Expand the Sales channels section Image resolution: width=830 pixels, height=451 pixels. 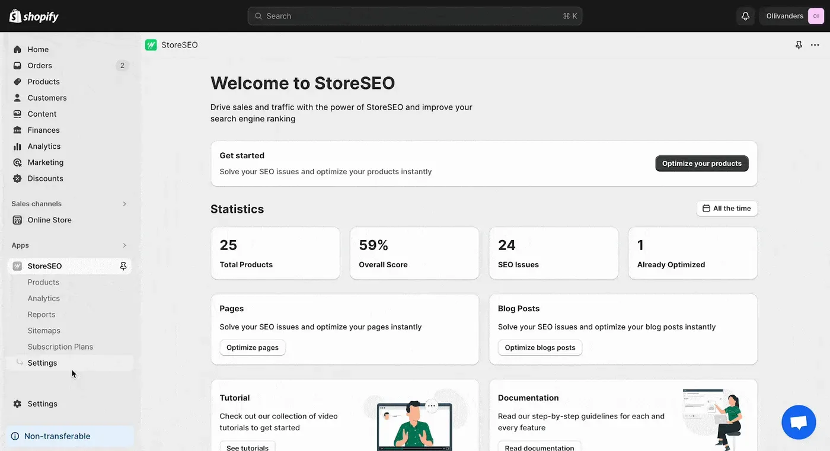pyautogui.click(x=124, y=204)
